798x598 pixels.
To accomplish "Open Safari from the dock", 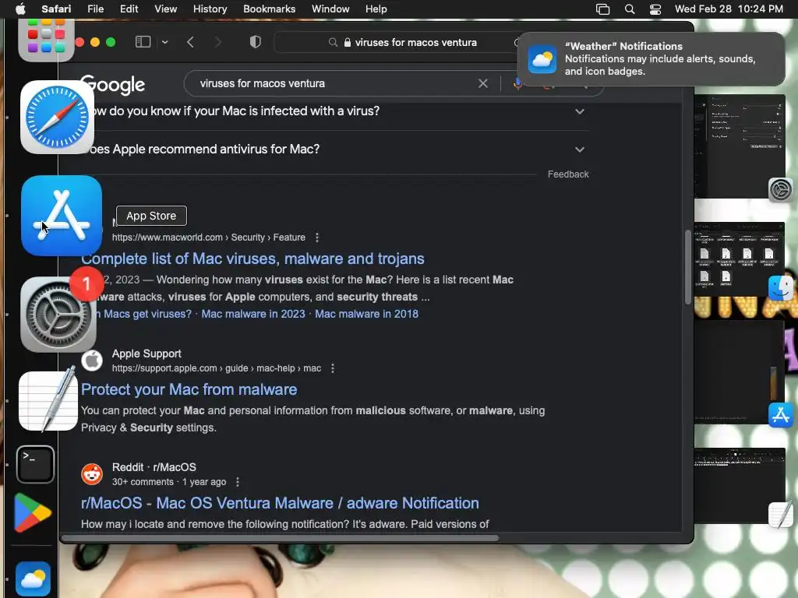I will [57, 117].
